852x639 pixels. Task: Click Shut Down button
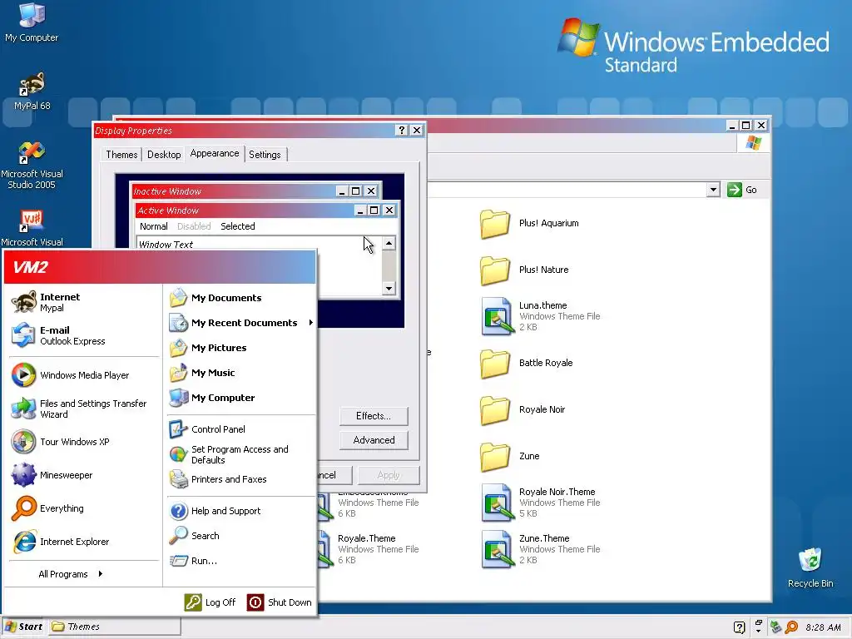pos(280,602)
